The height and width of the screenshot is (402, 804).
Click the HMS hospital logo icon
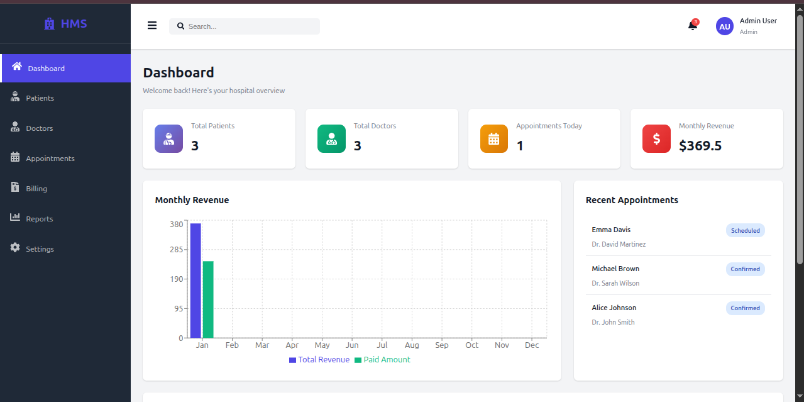[x=50, y=24]
